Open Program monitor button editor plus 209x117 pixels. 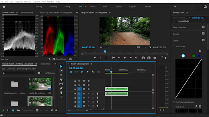(165, 58)
